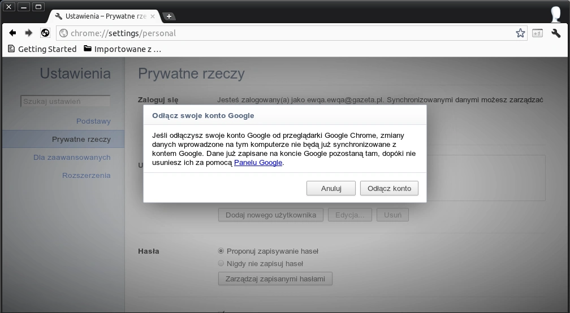
Task: Click the +1 extension icon
Action: [537, 33]
